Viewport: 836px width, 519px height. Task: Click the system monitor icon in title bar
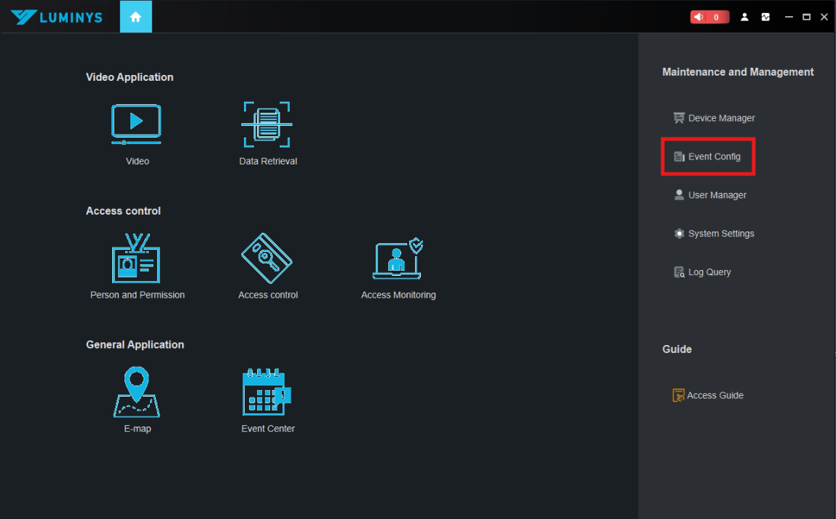tap(765, 17)
